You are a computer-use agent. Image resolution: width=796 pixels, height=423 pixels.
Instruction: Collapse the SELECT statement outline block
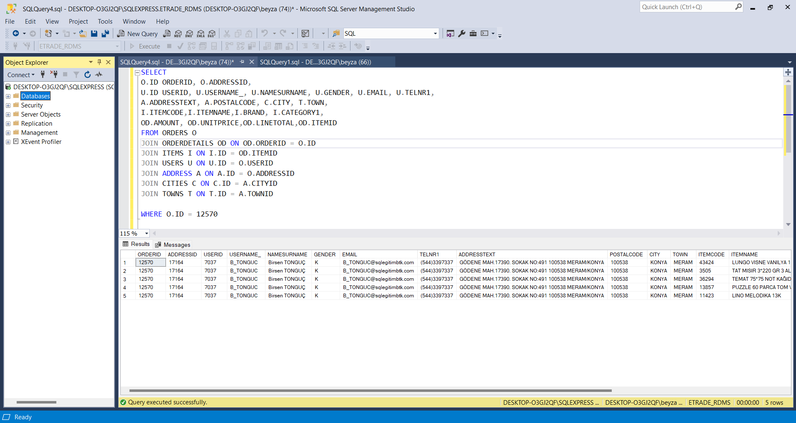[137, 73]
